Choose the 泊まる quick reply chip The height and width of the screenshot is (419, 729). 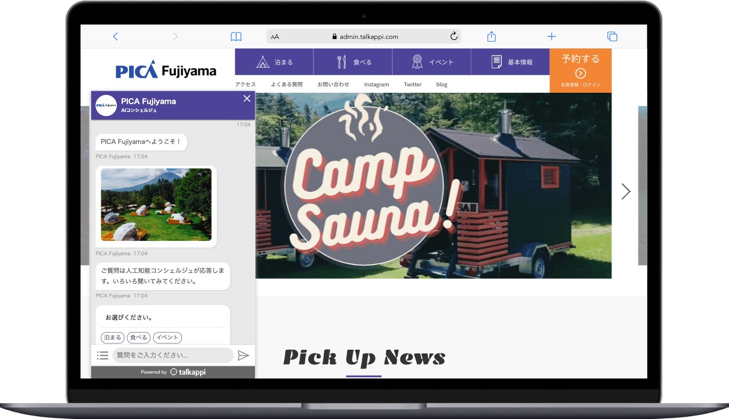point(113,337)
